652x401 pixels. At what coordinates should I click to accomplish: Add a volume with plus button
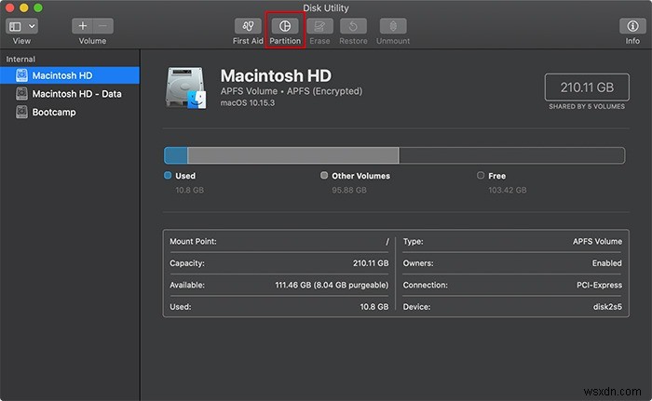(x=82, y=26)
